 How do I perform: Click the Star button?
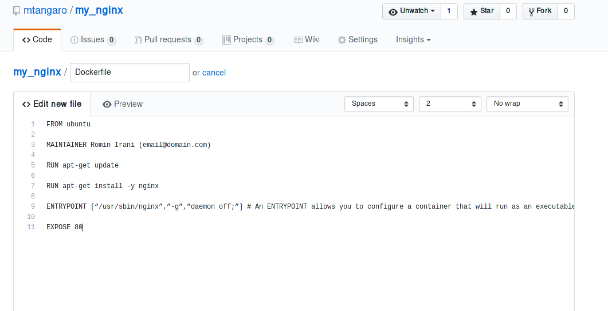482,11
